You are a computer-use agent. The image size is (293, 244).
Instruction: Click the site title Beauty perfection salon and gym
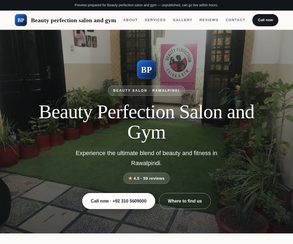coord(74,20)
